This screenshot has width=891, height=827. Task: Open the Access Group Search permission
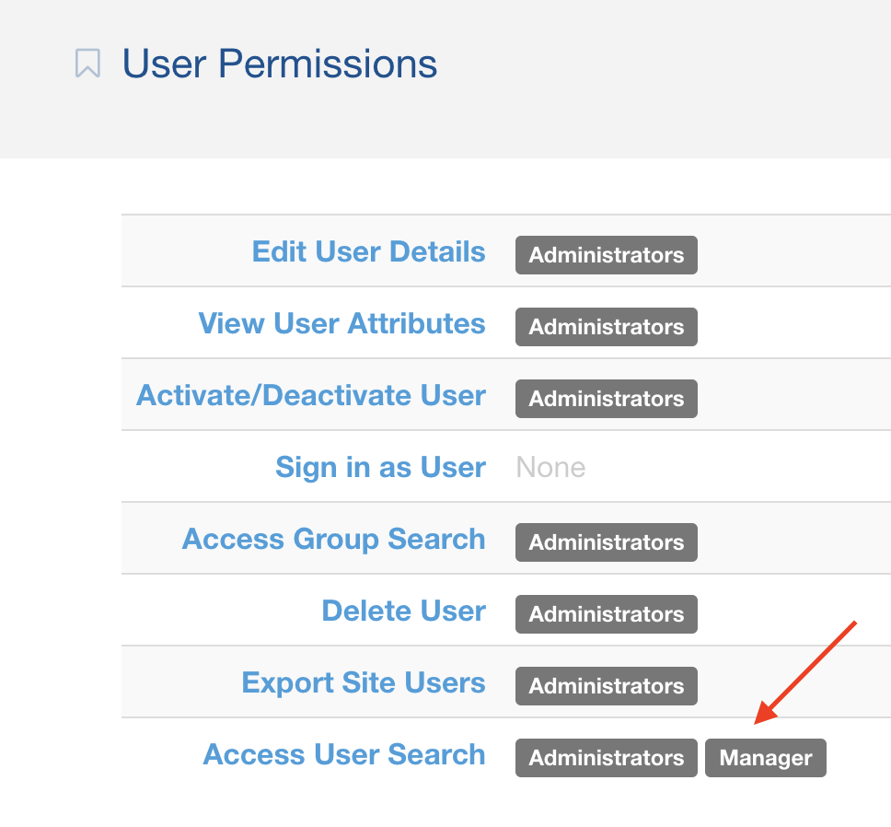click(x=333, y=539)
